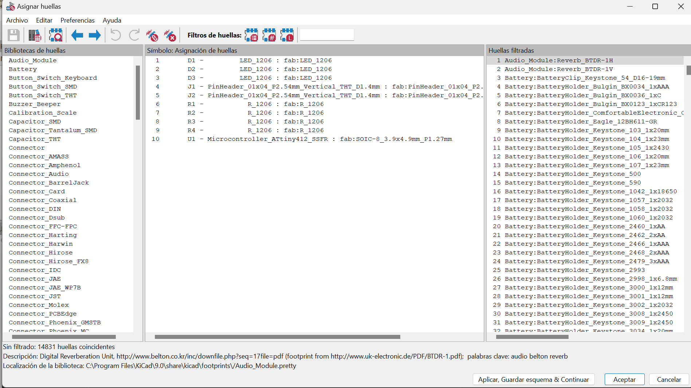Click the filtered footprints horizontal scrollbar
This screenshot has height=388, width=691.
(x=532, y=337)
